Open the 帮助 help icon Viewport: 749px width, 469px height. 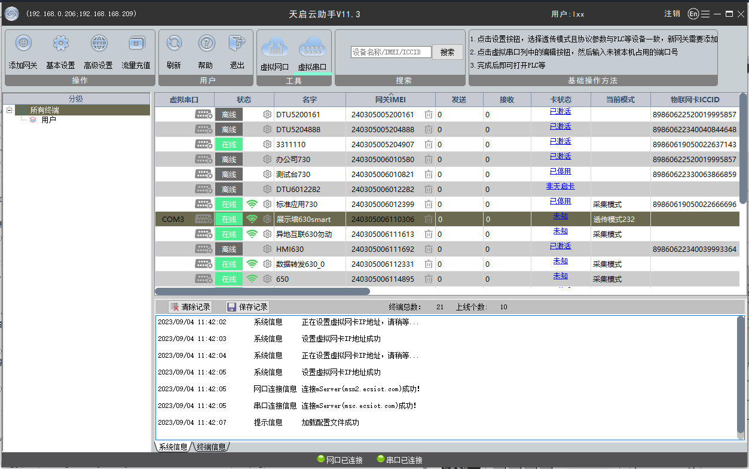coord(206,44)
